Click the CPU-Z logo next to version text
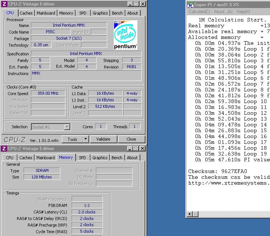The width and height of the screenshot is (270, 236). coord(15,140)
